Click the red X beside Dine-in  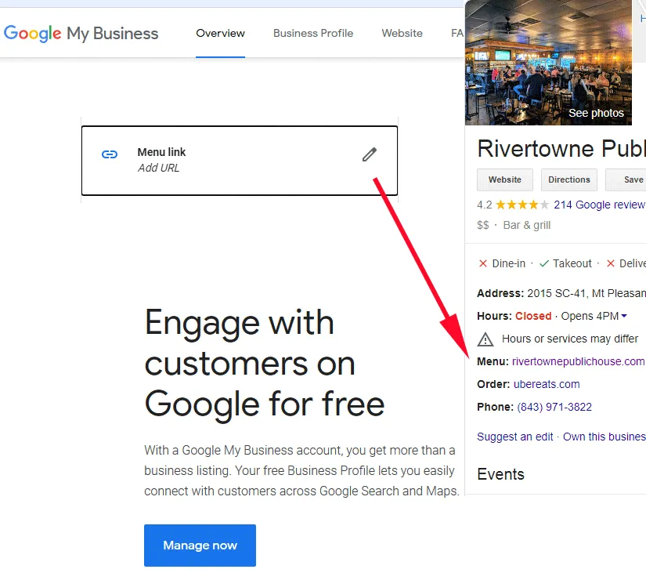tap(482, 263)
